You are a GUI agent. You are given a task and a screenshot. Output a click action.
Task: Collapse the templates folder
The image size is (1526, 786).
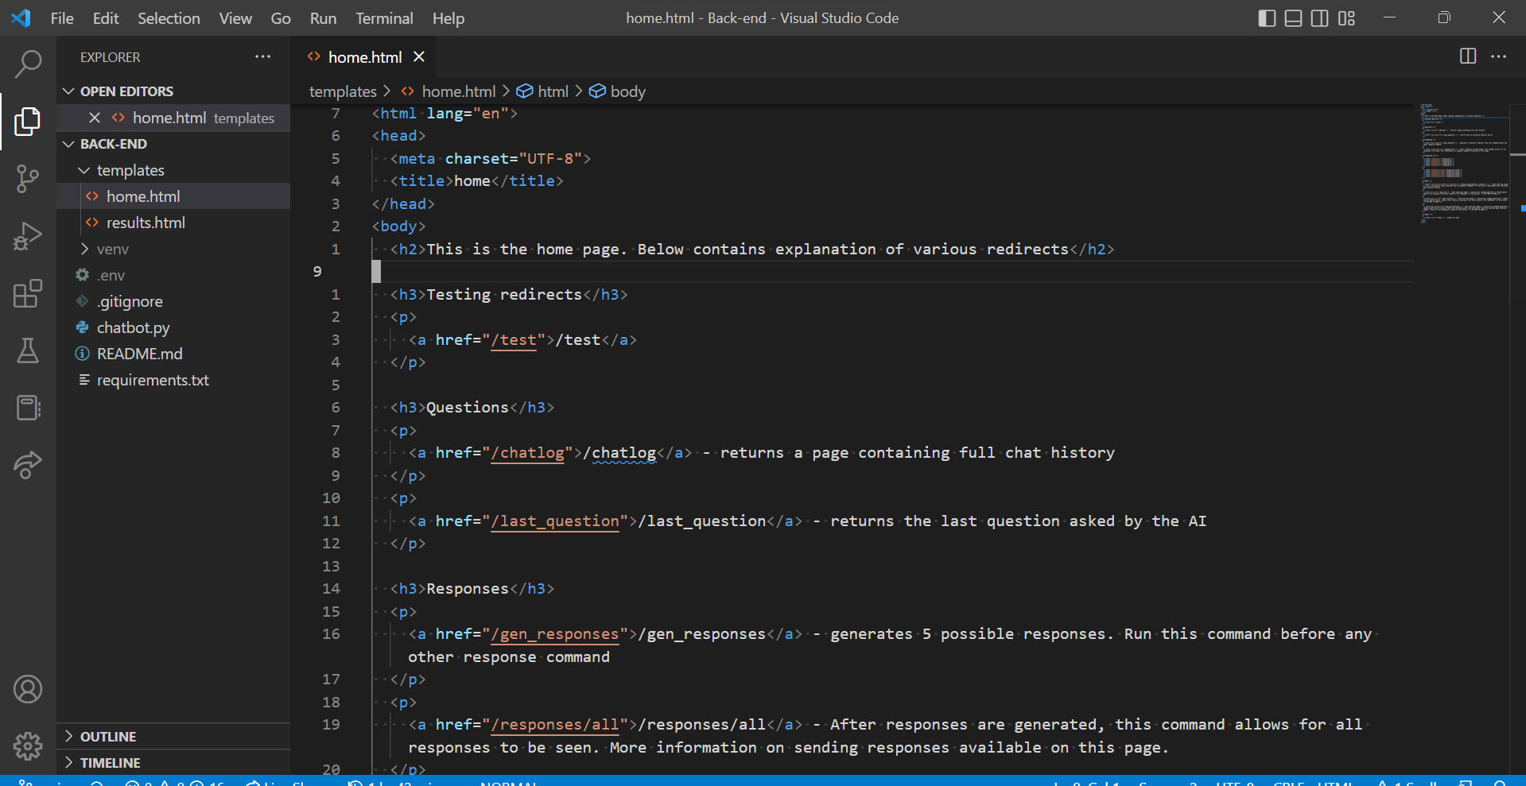130,171
